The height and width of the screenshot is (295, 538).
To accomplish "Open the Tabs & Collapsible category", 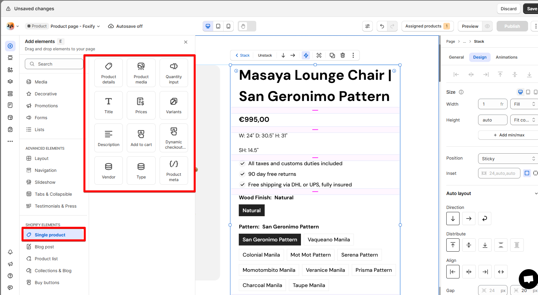I will (54, 194).
